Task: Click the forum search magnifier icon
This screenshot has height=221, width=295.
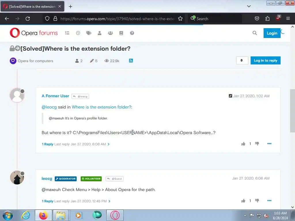Action: (x=255, y=33)
